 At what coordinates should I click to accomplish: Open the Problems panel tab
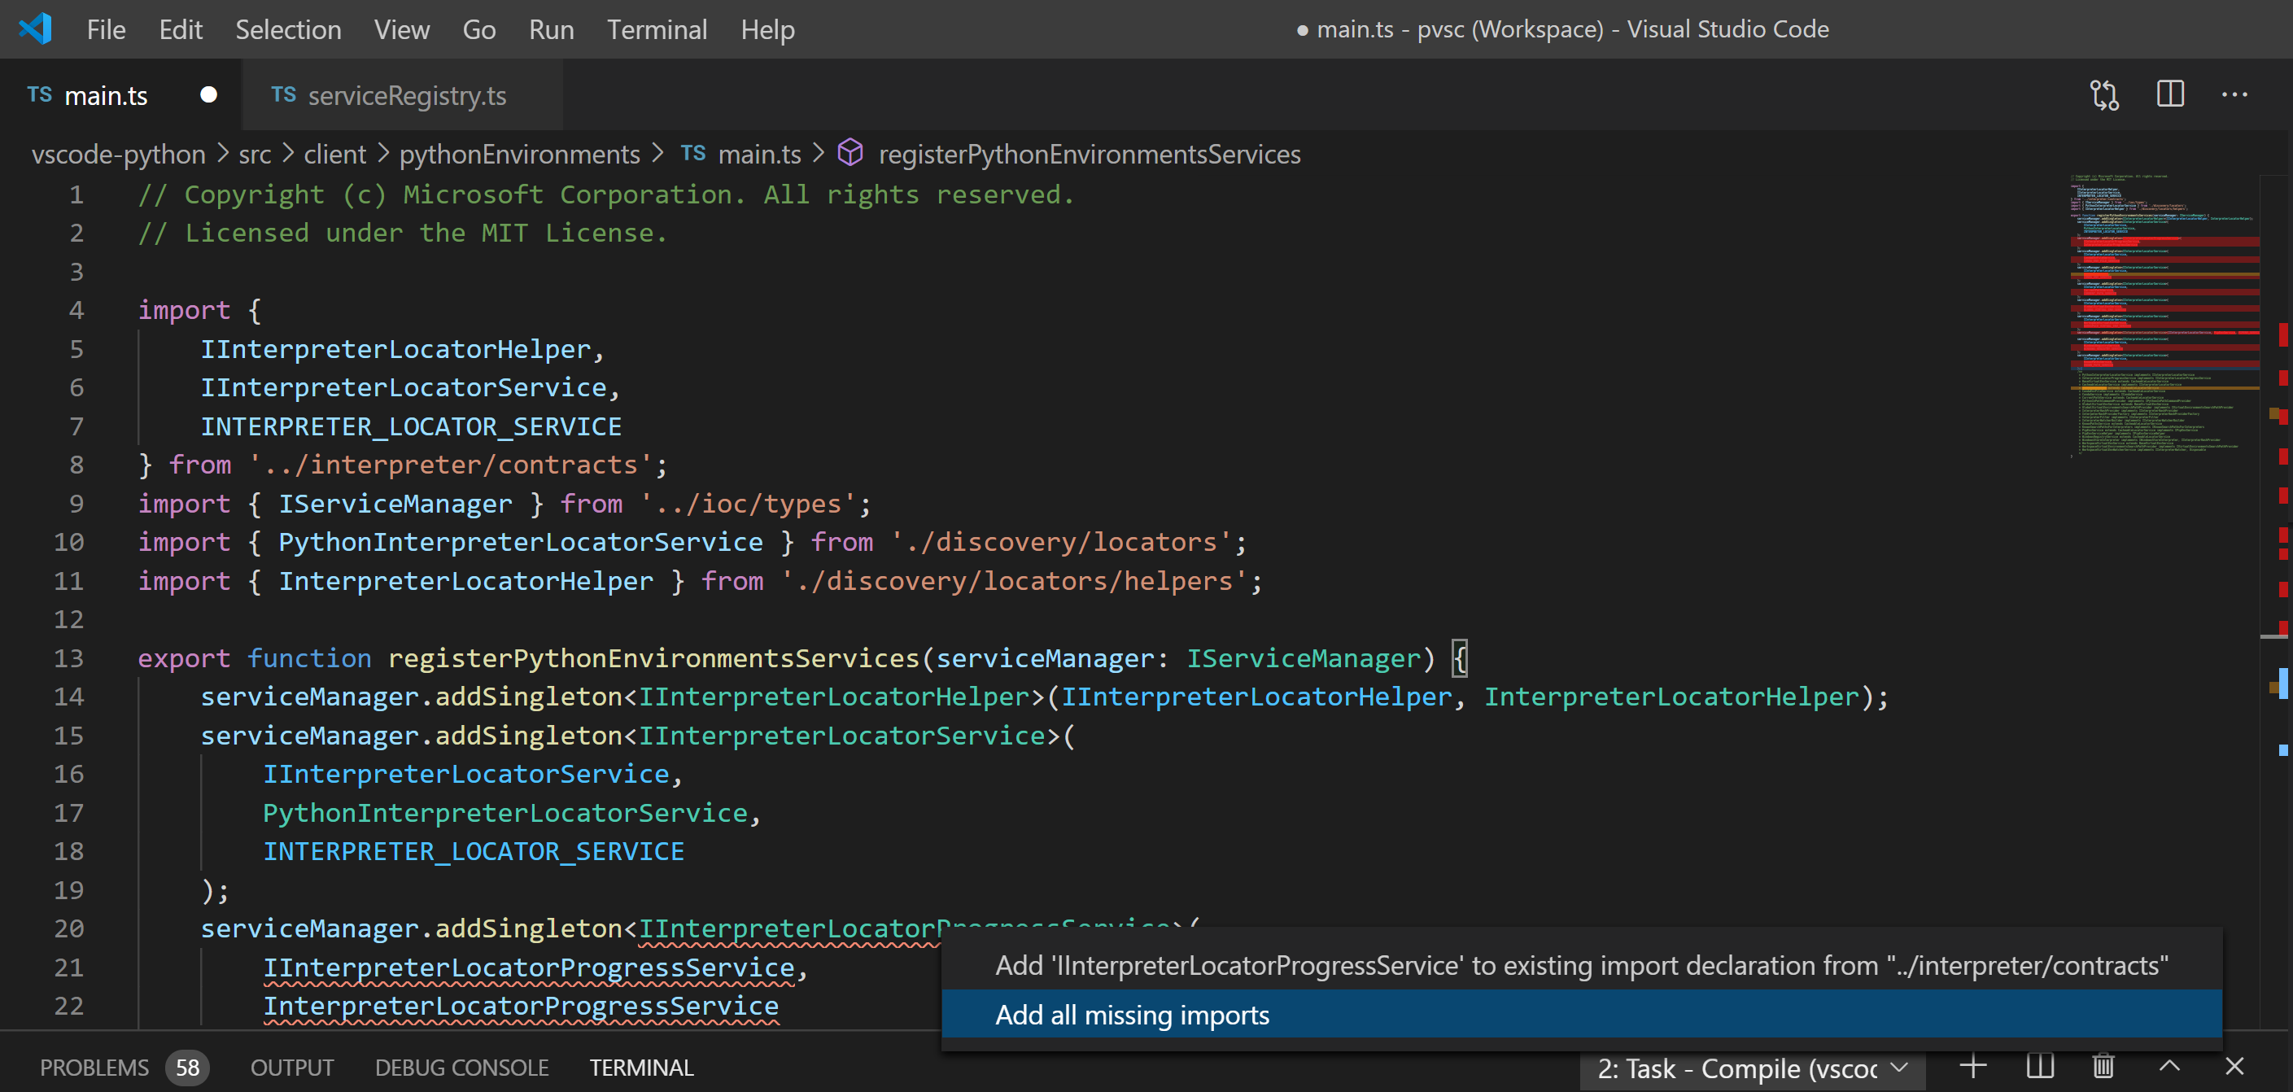pyautogui.click(x=94, y=1067)
